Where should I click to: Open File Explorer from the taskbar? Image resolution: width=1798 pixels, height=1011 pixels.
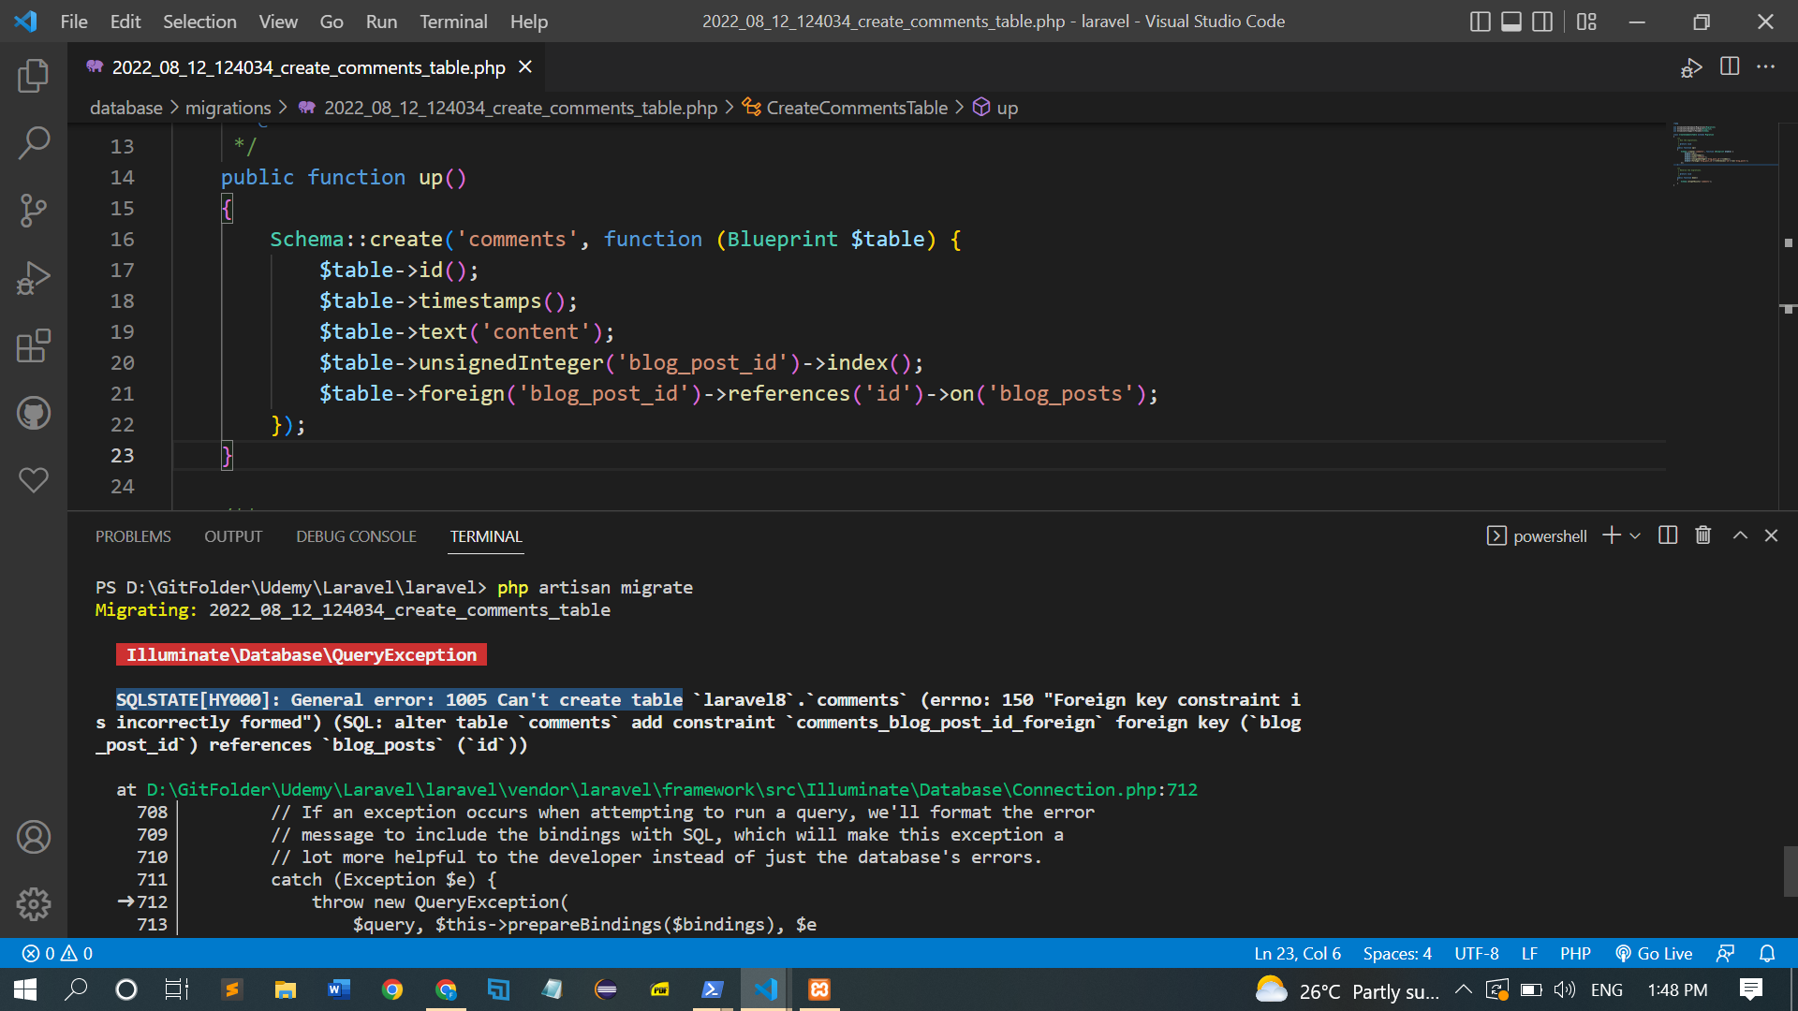click(x=285, y=989)
